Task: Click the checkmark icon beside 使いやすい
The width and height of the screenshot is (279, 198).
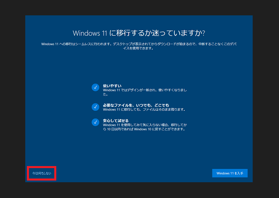Action: tap(95, 88)
